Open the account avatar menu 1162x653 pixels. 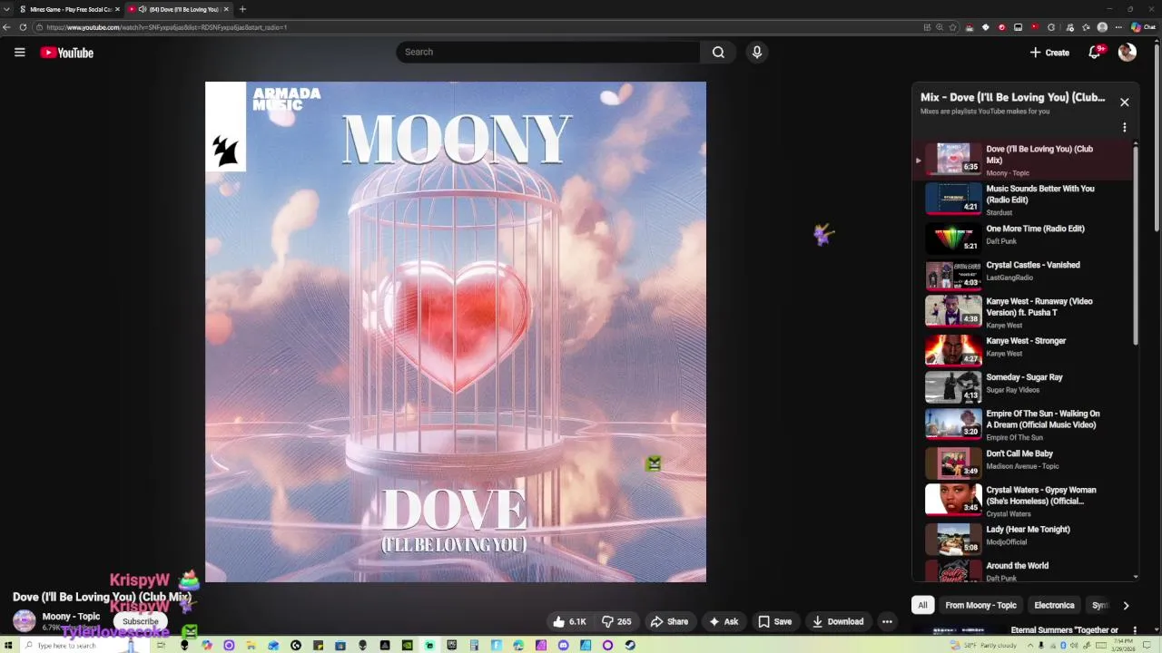1128,53
